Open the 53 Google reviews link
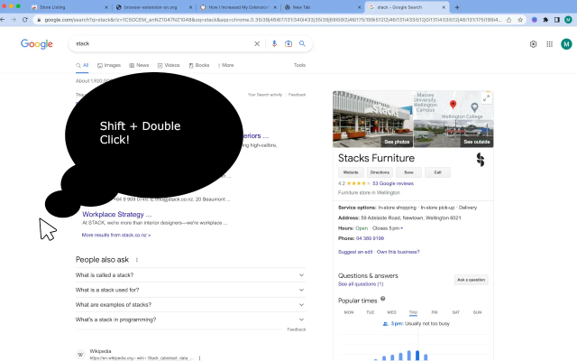Image resolution: width=577 pixels, height=361 pixels. pos(393,183)
